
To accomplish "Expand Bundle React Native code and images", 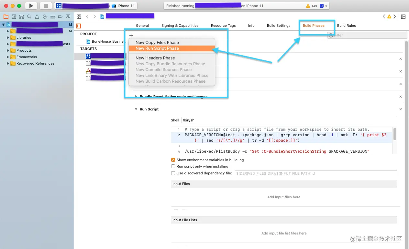I will point(136,97).
